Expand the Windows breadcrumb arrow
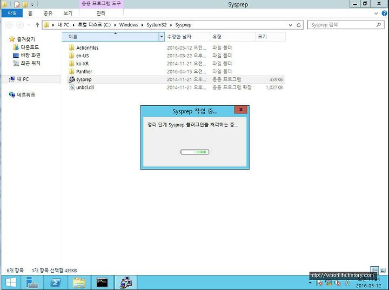Screen dimensions: 389x290 pyautogui.click(x=143, y=25)
